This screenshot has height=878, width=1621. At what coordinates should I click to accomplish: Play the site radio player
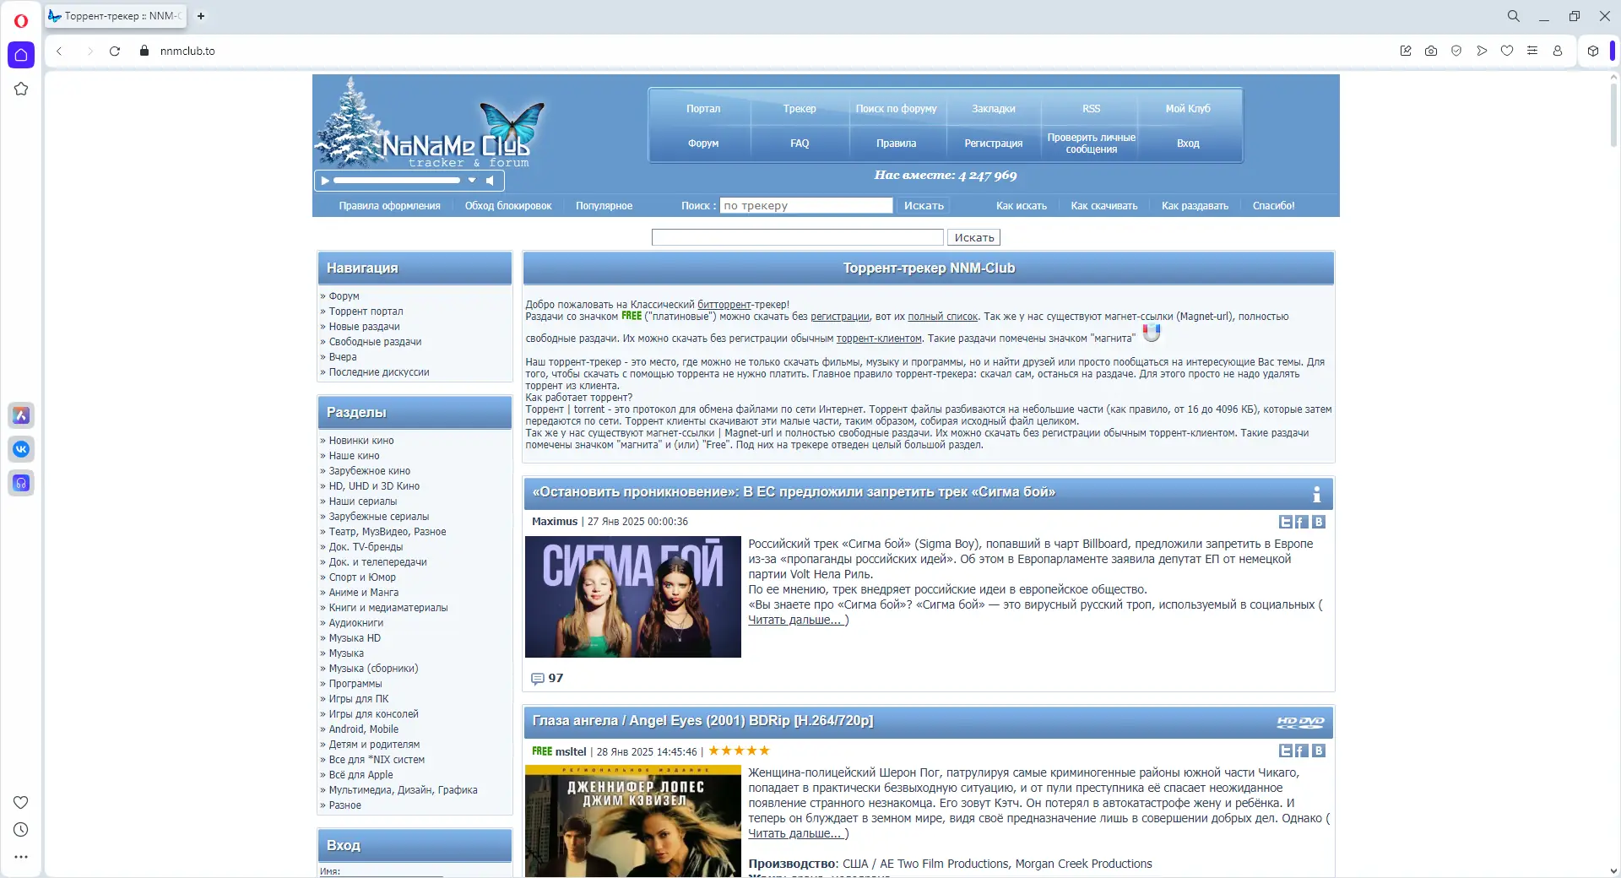coord(325,180)
